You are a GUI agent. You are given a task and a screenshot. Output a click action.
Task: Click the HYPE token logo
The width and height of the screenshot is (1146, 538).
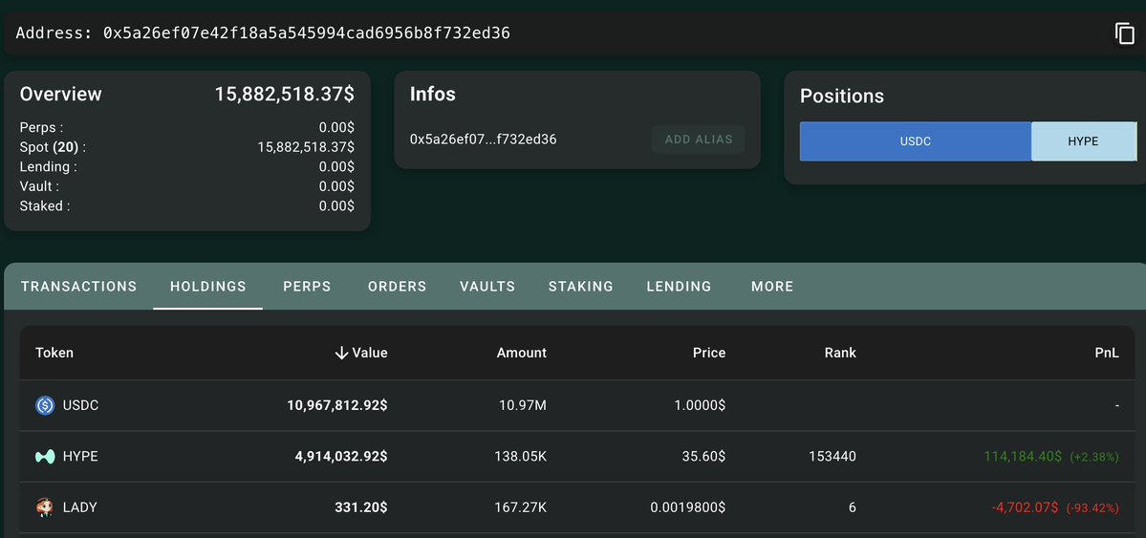coord(45,457)
